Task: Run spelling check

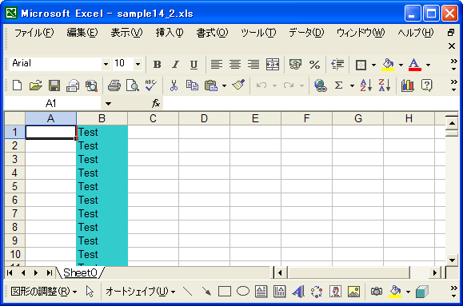Action: point(151,85)
